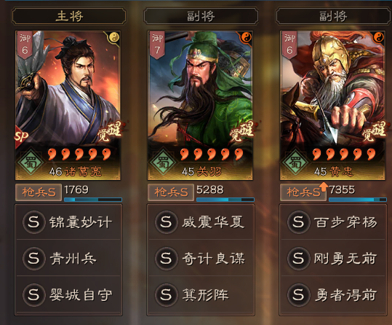Open the 锦囊妙计 skill entry
Image resolution: width=392 pixels, height=325 pixels.
pos(68,222)
